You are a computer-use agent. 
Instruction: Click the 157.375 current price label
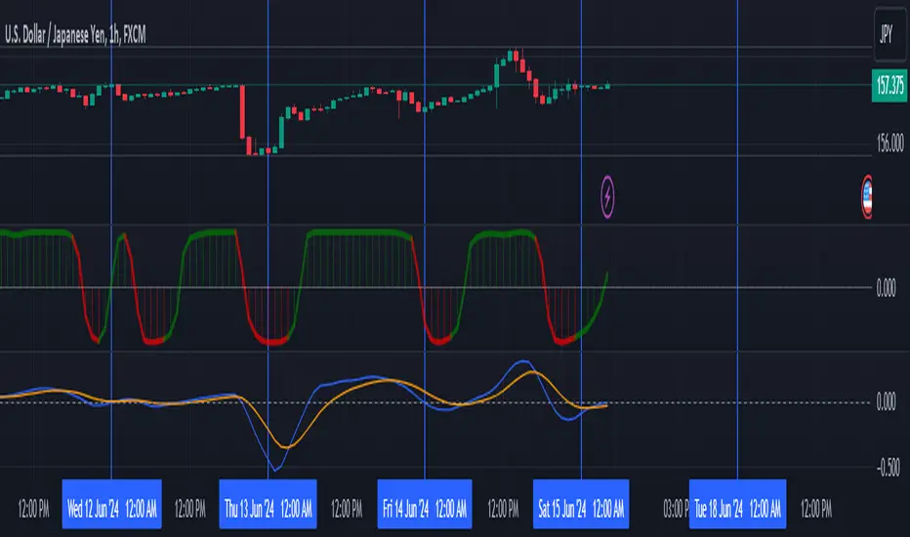(889, 86)
